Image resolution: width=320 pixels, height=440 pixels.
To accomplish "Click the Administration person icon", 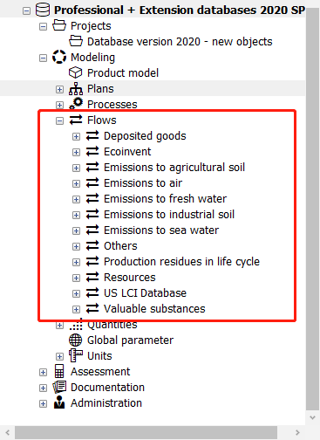I will [59, 402].
